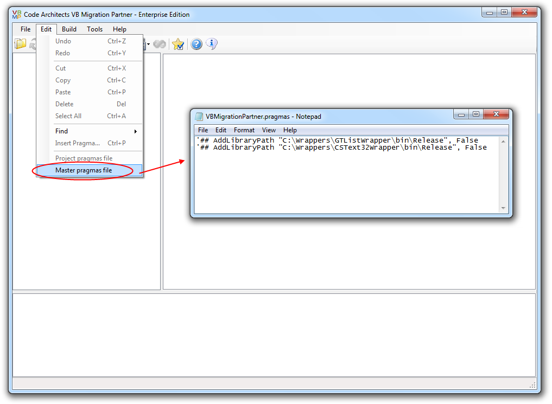
Task: Click the info speech bubble toolbar icon
Action: click(x=212, y=44)
